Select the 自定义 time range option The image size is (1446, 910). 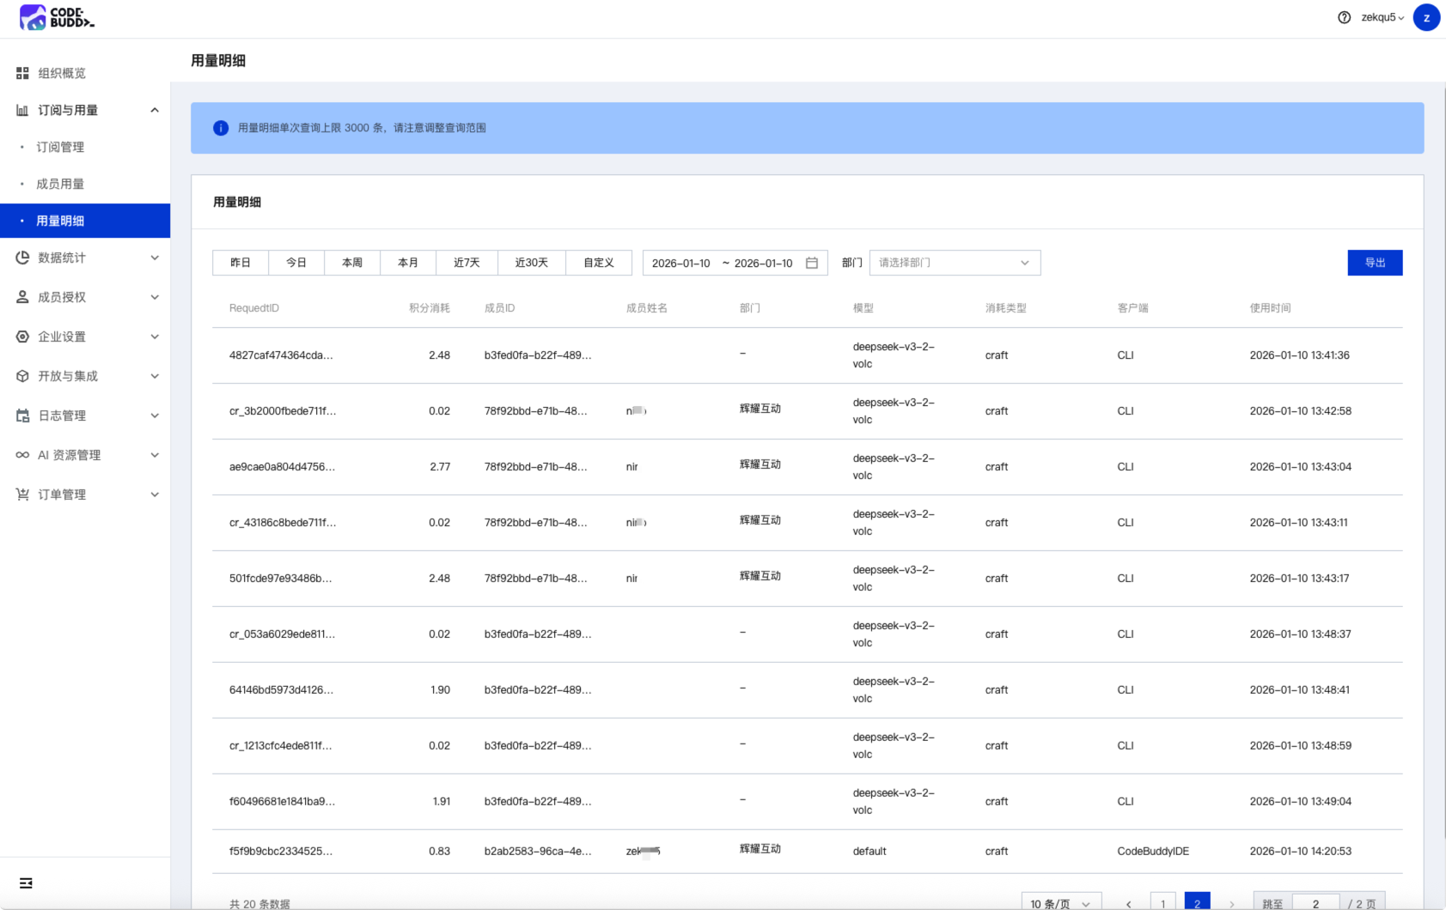pos(599,263)
